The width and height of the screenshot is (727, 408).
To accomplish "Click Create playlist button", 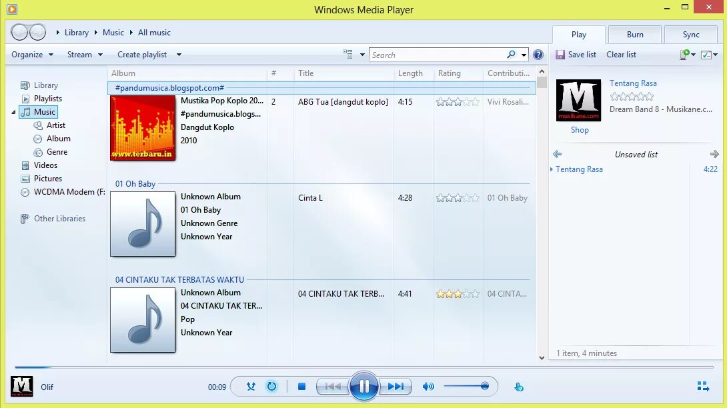I will (142, 54).
